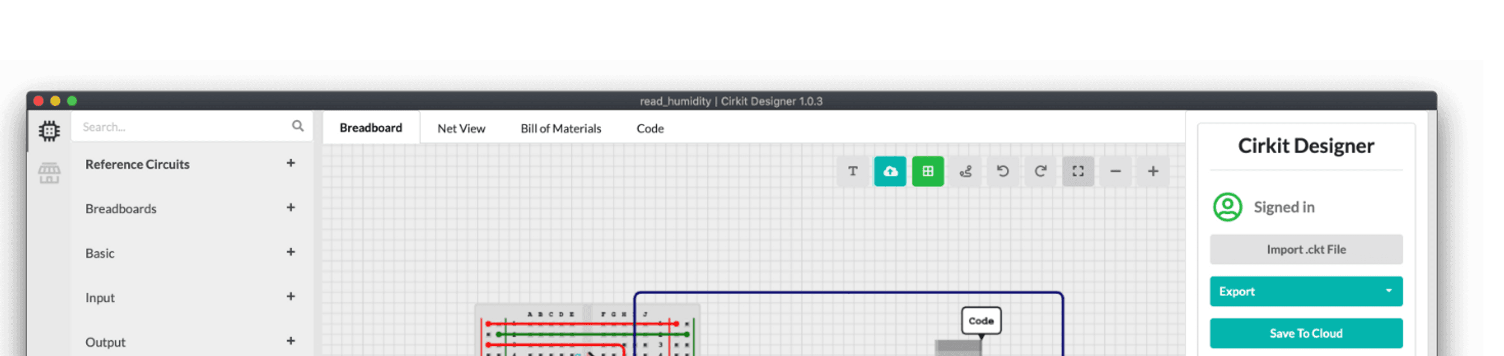Fit the circuit to screen
The width and height of the screenshot is (1504, 356).
click(x=1077, y=171)
